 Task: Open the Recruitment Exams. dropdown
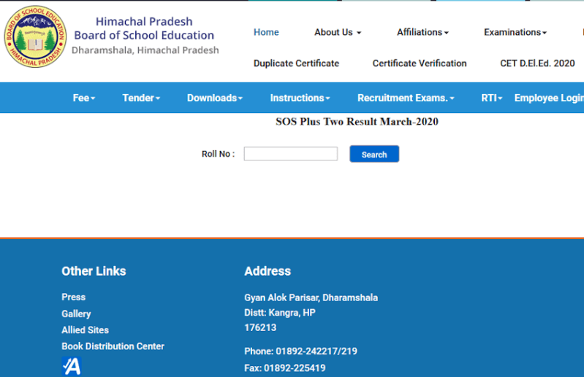[406, 98]
